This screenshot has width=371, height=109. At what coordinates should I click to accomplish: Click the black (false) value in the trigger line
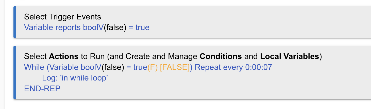(x=115, y=27)
